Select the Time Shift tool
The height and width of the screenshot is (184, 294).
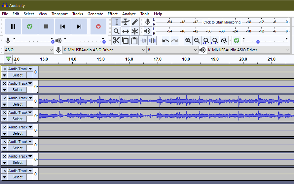[126, 31]
